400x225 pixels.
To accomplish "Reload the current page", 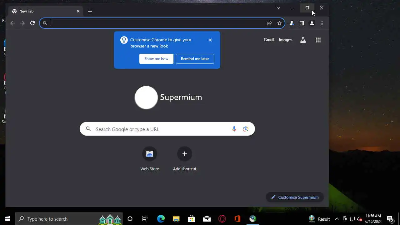I will [32, 23].
